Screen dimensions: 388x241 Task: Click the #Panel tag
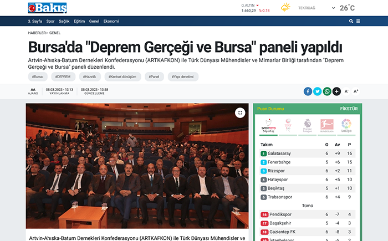[x=154, y=76]
